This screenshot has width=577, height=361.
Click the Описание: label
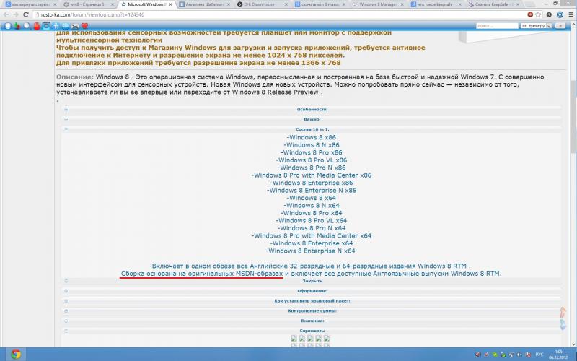coord(75,77)
